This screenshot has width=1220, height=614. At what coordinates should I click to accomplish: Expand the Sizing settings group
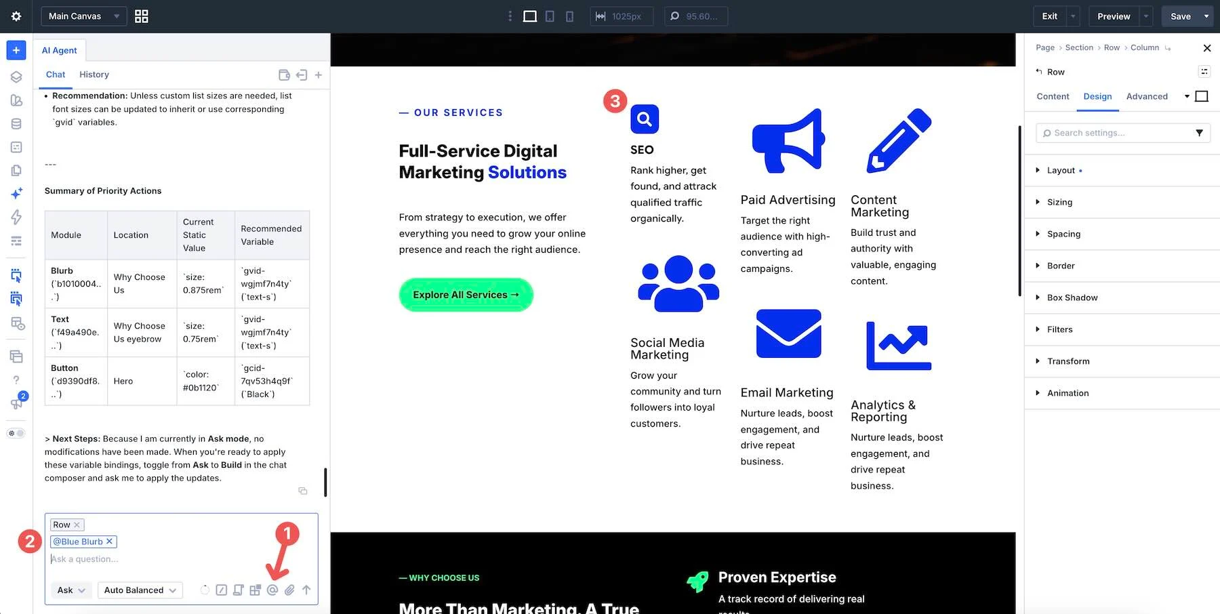1122,202
